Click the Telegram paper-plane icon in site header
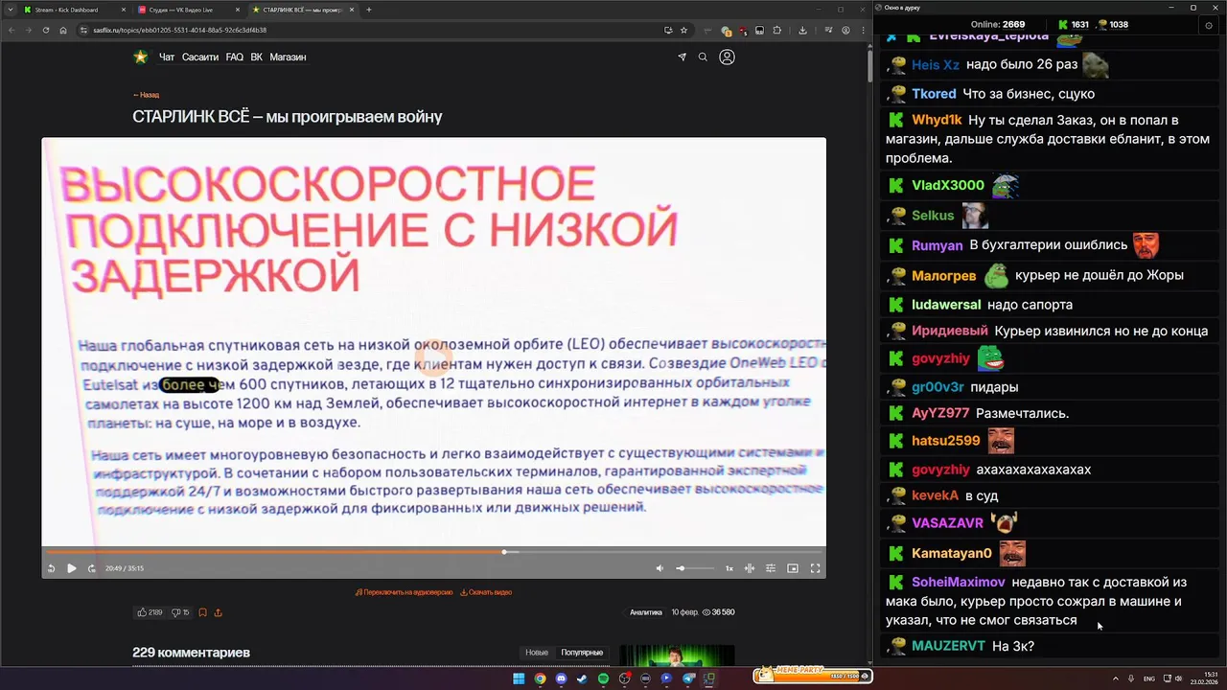1227x690 pixels. [x=682, y=57]
